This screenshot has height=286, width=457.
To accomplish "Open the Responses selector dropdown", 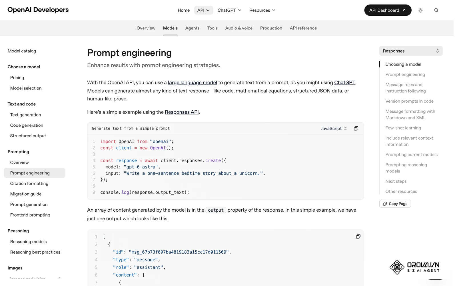I will point(411,51).
